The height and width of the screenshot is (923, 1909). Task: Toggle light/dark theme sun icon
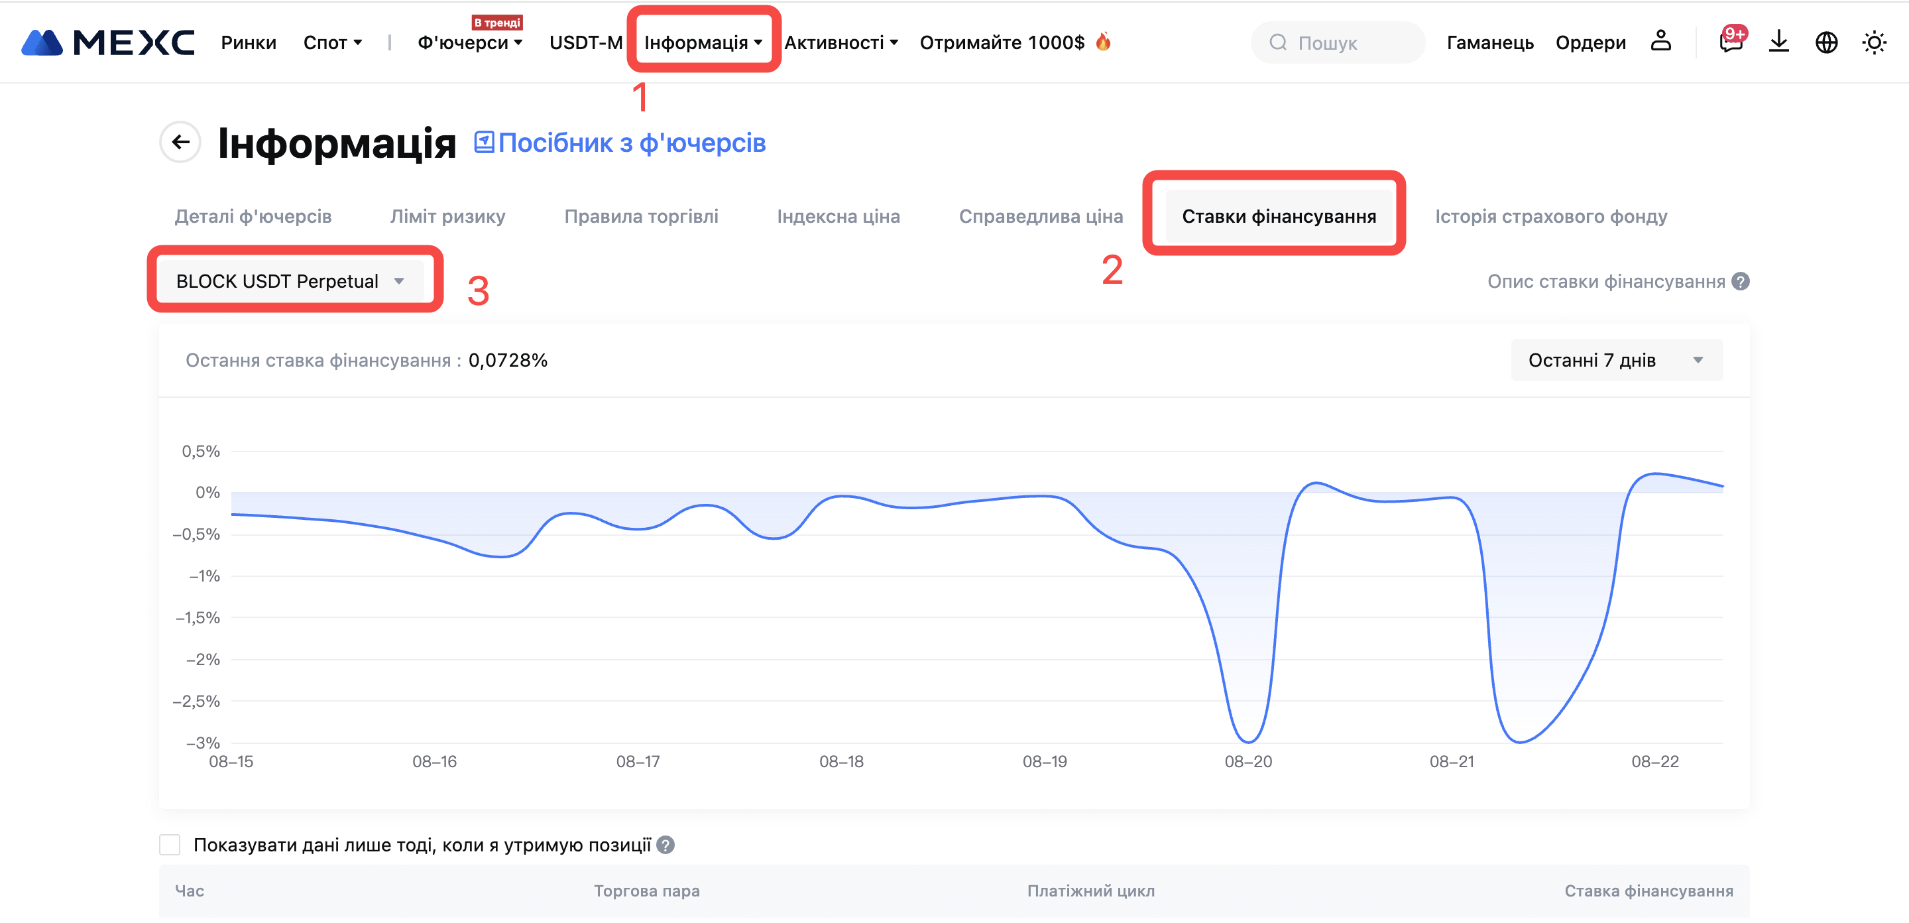(1873, 42)
